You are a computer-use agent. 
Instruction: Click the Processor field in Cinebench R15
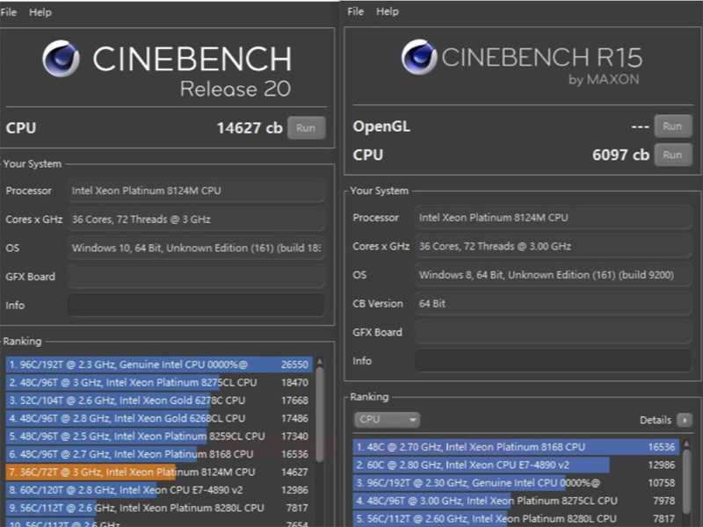coord(553,217)
